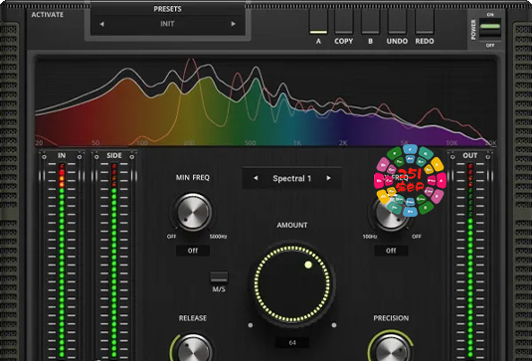Switch to state A button
532x361 pixels.
click(318, 21)
